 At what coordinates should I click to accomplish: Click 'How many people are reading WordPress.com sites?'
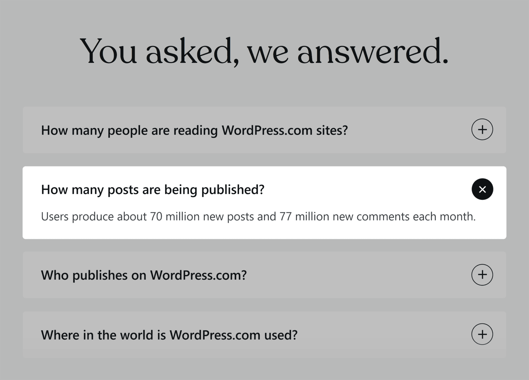tap(195, 130)
